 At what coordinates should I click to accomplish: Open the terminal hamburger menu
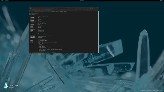pos(92,8)
